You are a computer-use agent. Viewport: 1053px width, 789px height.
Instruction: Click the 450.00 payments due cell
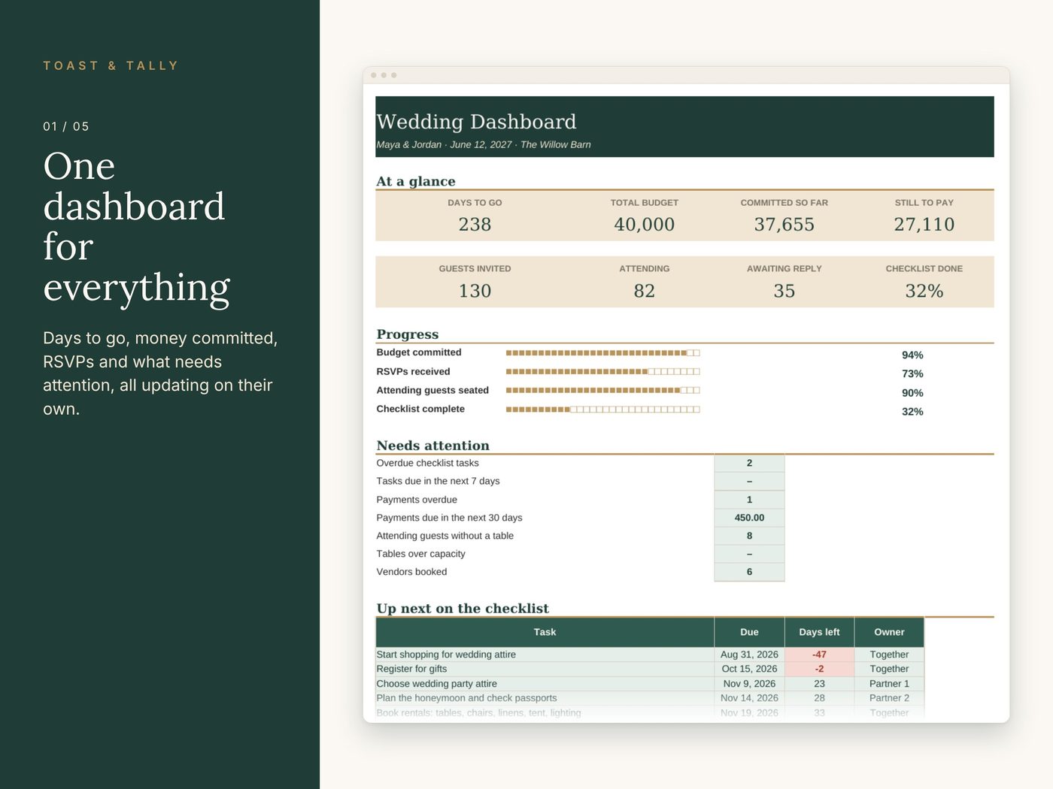pos(749,518)
